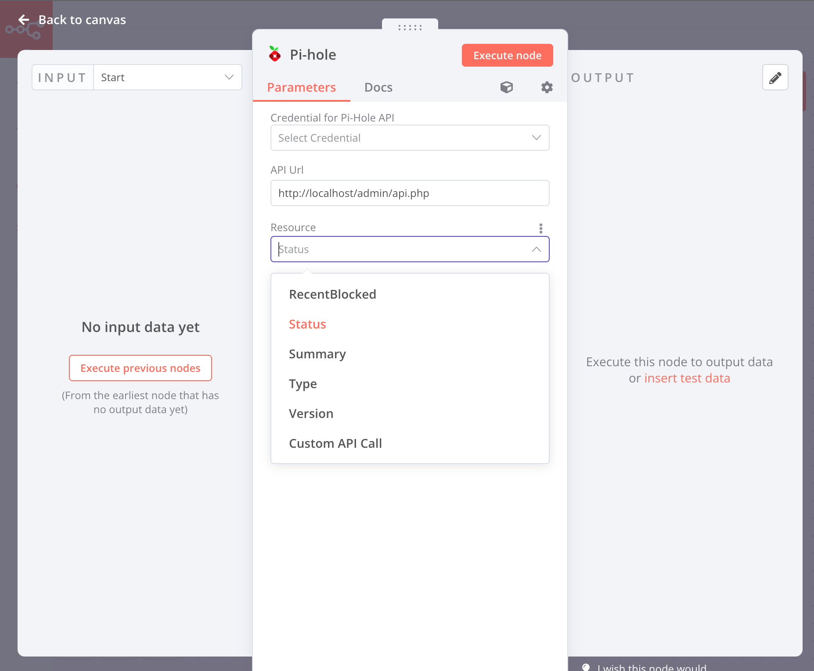The image size is (814, 671).
Task: Click the pencil edit icon in Output panel
Action: click(775, 78)
